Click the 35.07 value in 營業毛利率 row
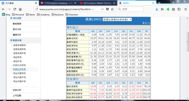This screenshot has height=101, width=189. click(93, 38)
